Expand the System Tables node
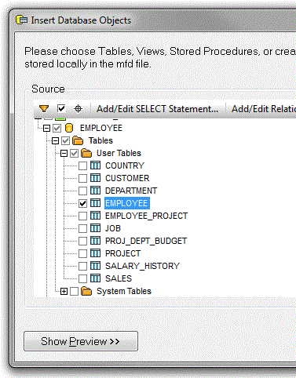Viewport: 296px width, 378px height. click(64, 291)
